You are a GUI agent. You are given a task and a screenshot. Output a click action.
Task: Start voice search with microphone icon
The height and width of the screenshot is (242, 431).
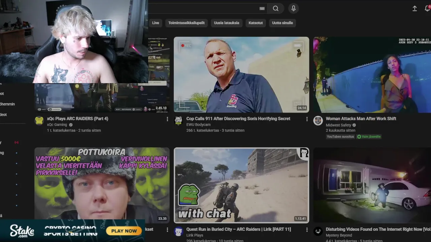(294, 8)
